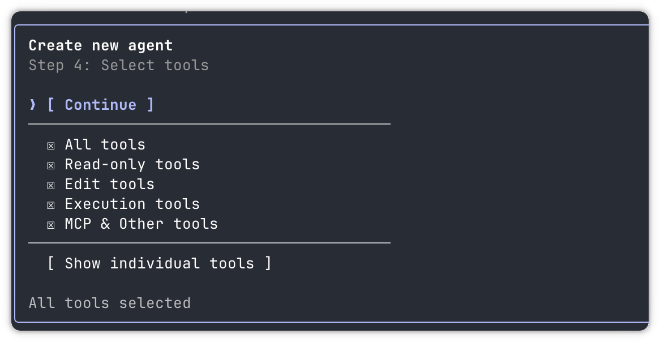Toggle the Read-only tools checkbox

pos(51,165)
